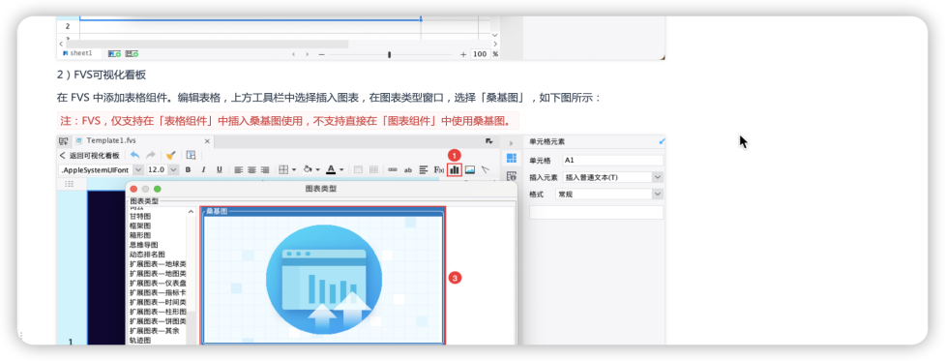Click the insert chart icon in the toolbar
Screen dimensions: 945x361
(455, 170)
